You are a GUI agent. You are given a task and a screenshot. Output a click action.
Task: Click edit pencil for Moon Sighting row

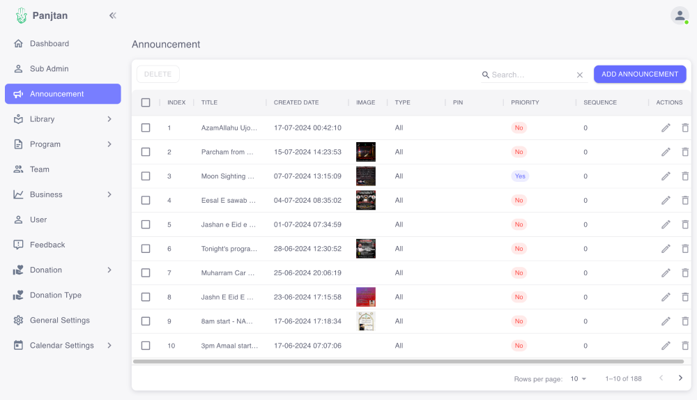click(x=666, y=176)
